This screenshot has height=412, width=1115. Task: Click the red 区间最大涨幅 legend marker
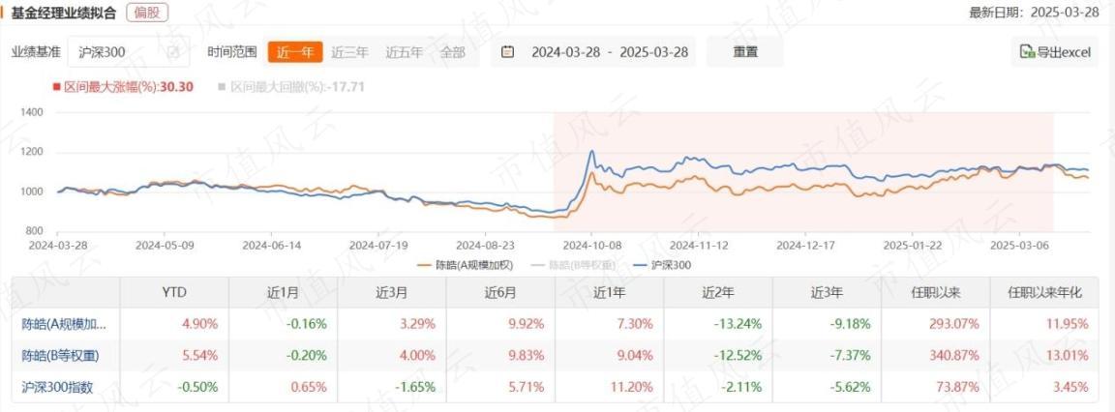pyautogui.click(x=57, y=87)
